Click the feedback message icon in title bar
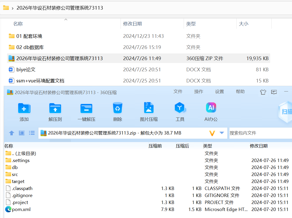Screen dimensions: 292x218 (274, 92)
